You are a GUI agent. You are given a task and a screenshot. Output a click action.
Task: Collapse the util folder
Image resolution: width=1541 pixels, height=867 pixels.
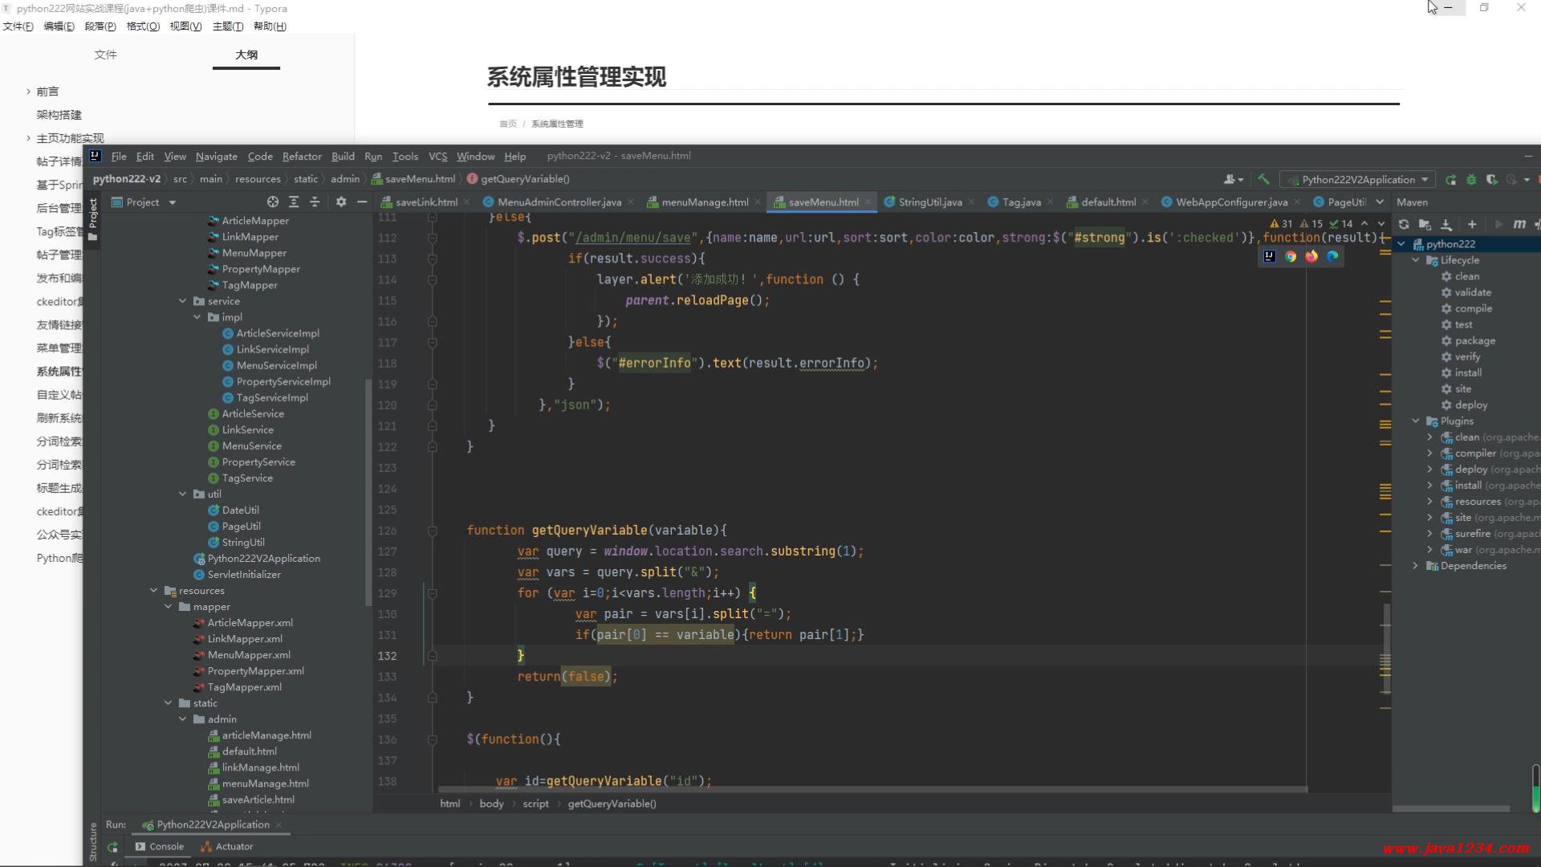[183, 494]
